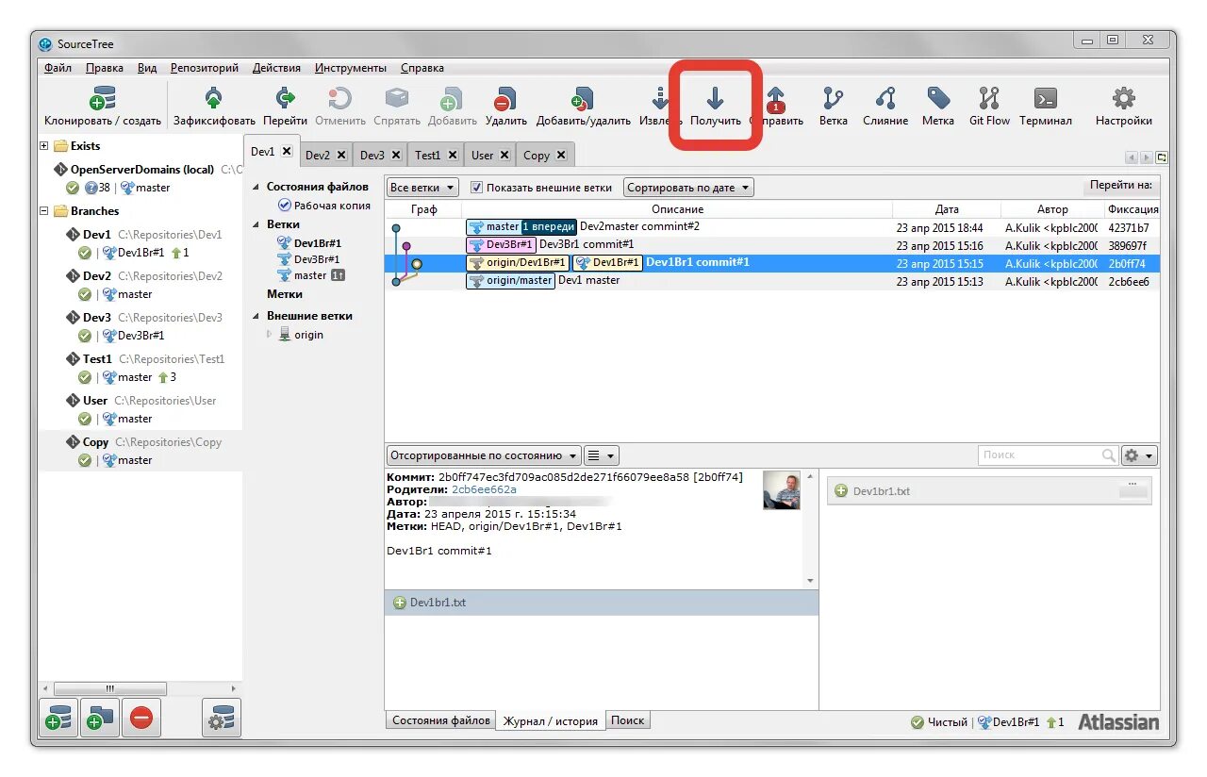Click the 'Перейти на:' button
This screenshot has width=1207, height=777.
[1121, 186]
